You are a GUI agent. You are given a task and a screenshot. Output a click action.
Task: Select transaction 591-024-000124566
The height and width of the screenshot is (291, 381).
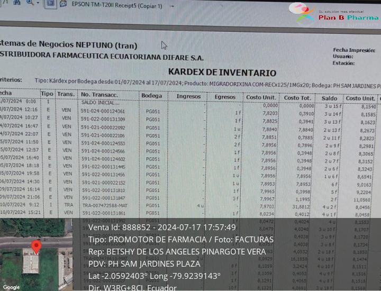pyautogui.click(x=103, y=151)
